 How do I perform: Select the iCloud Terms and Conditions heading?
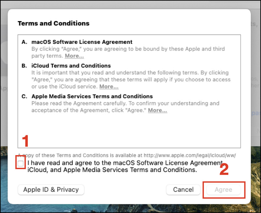[x=71, y=66]
